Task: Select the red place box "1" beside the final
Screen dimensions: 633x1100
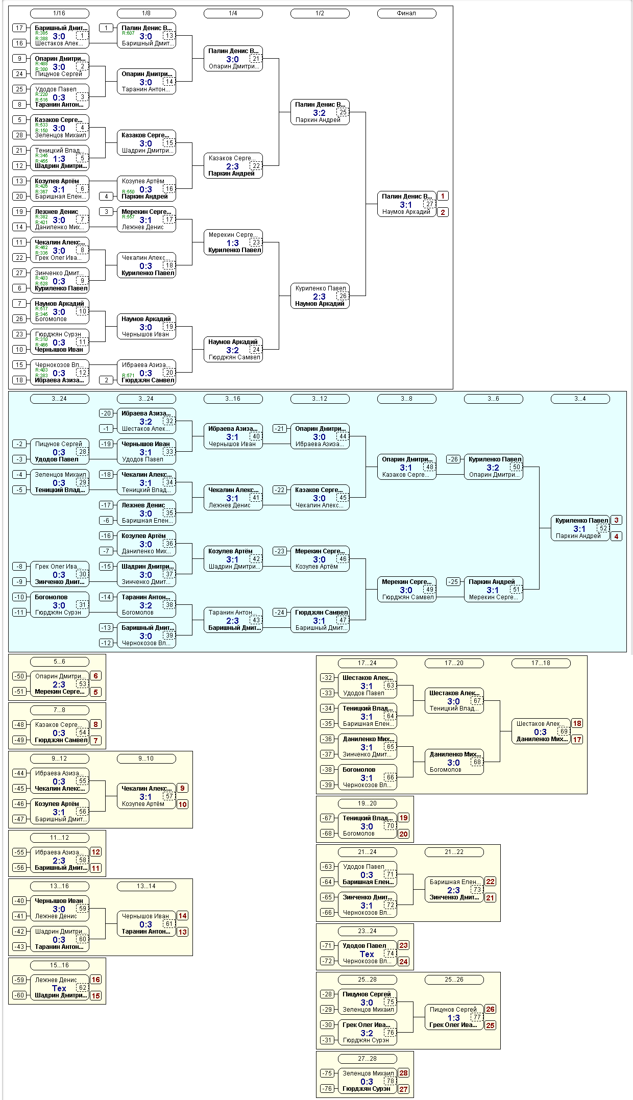Action: 443,196
